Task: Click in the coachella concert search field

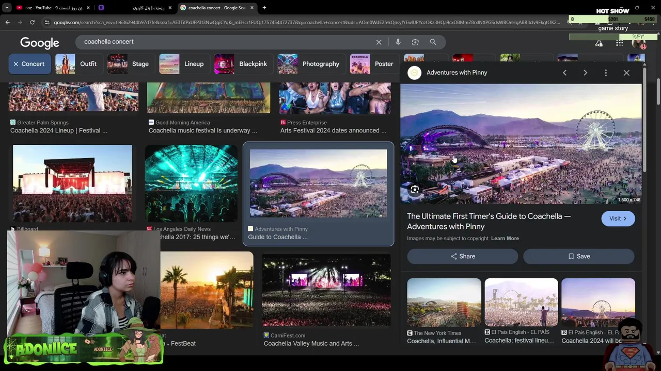Action: coord(227,42)
